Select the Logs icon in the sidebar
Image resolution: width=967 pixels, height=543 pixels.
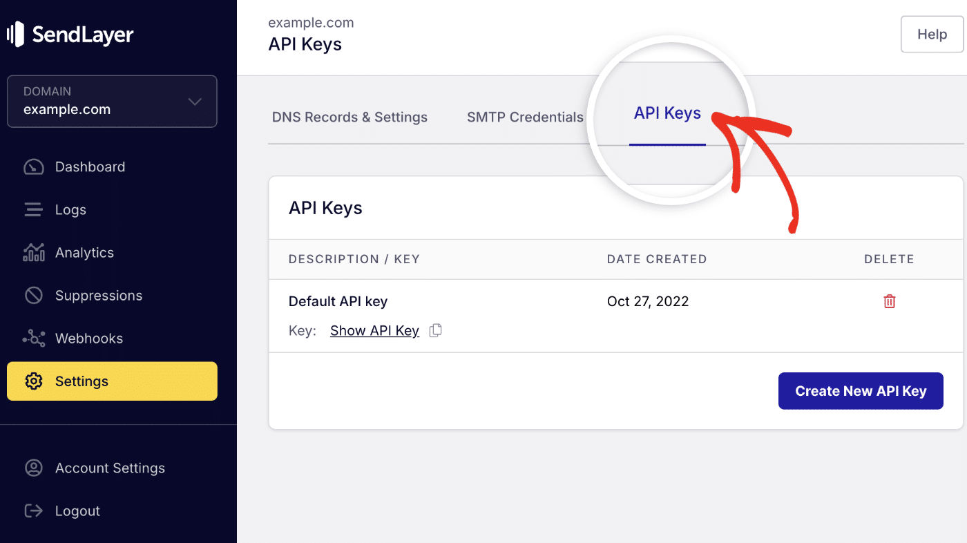coord(33,209)
